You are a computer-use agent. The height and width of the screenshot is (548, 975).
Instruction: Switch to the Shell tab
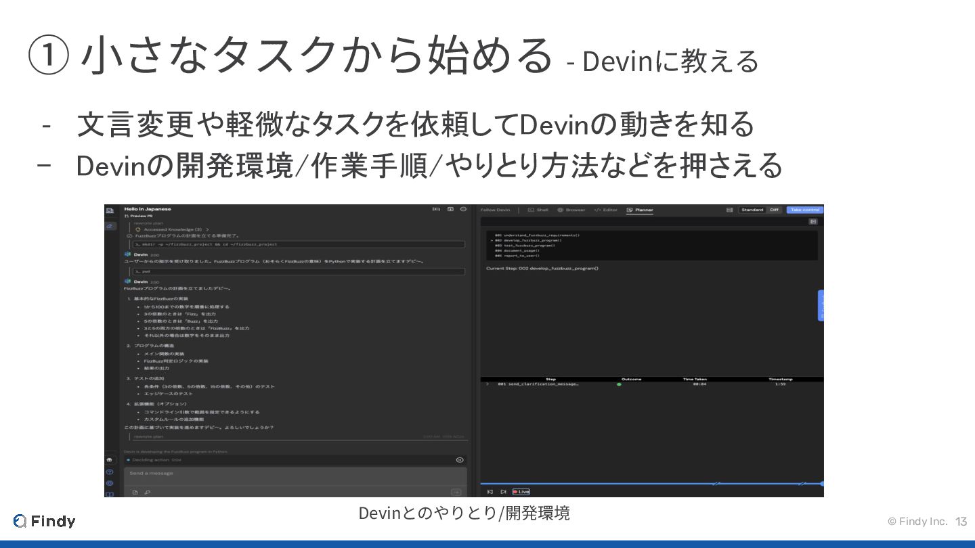(x=538, y=210)
